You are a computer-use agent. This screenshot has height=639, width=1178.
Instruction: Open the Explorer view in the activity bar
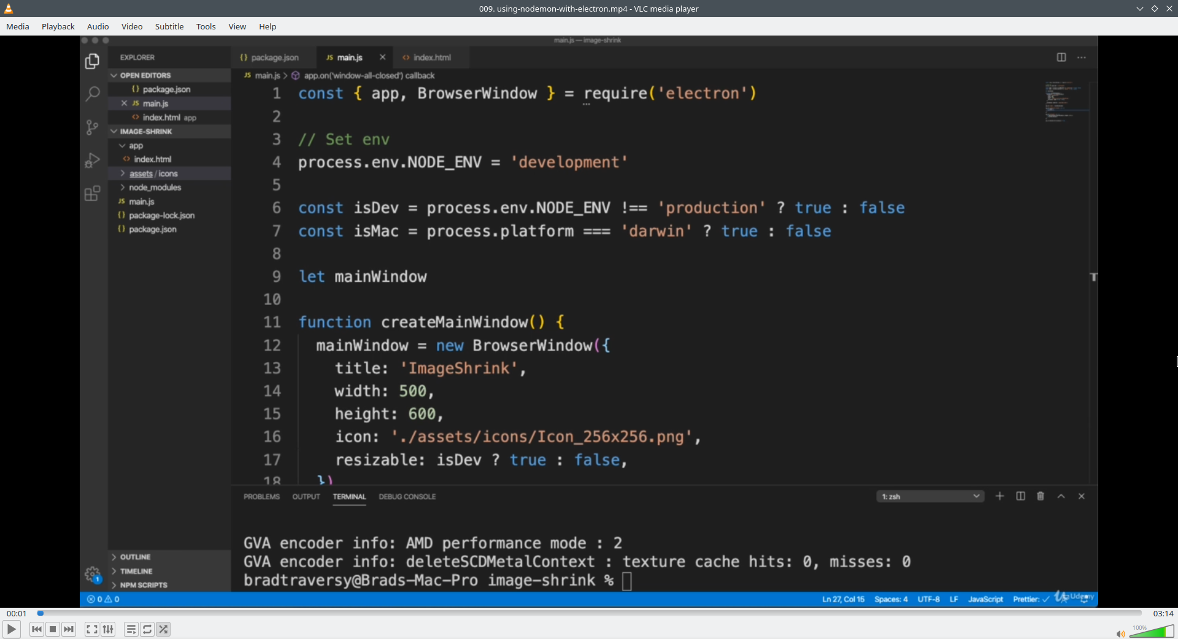pos(92,61)
